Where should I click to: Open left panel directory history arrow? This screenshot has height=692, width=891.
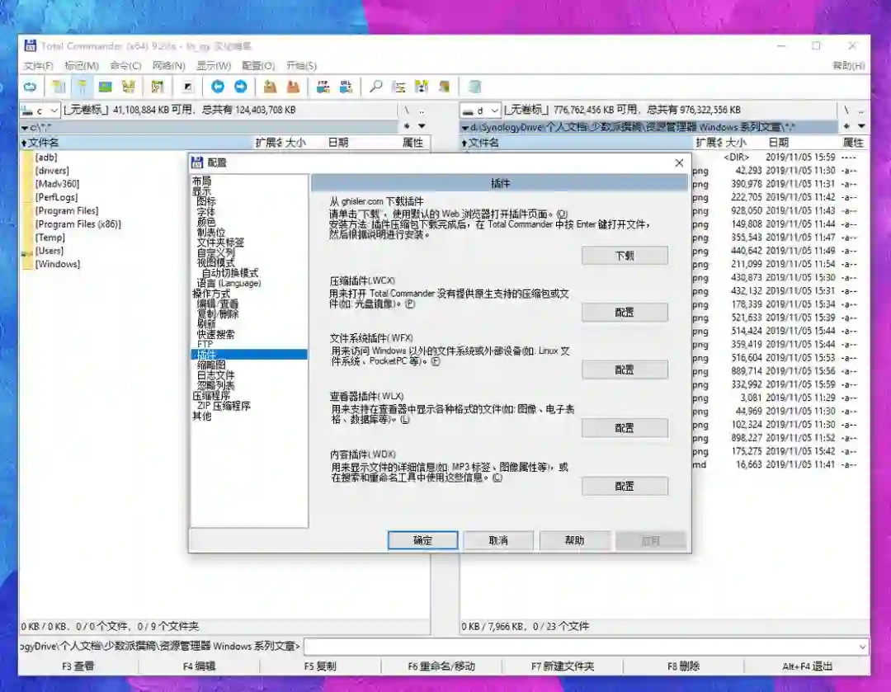click(x=422, y=126)
